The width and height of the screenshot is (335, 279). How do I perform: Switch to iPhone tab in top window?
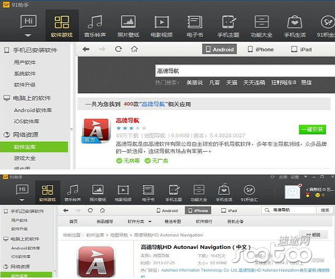coord(261,49)
